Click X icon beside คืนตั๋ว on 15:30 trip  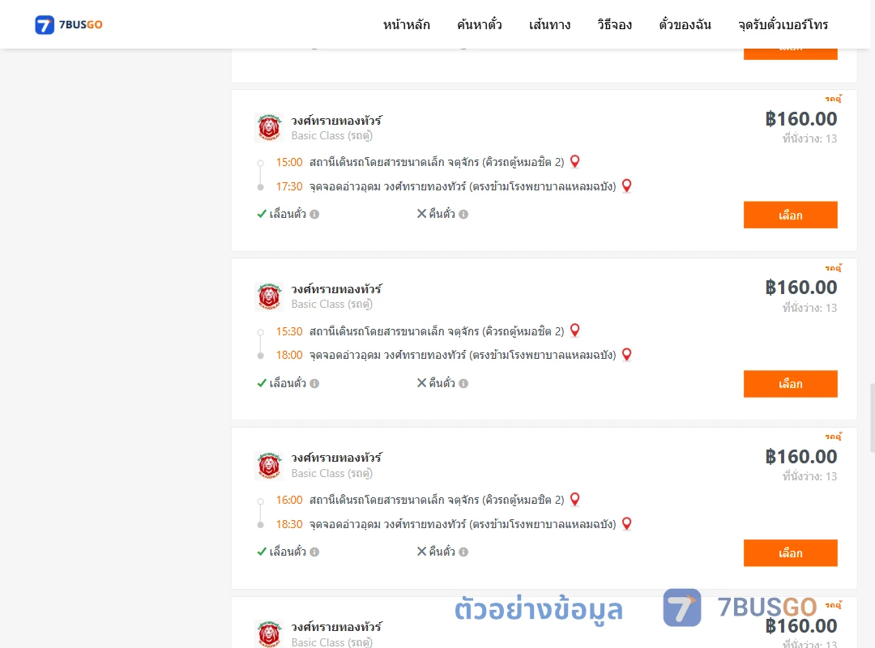click(422, 383)
